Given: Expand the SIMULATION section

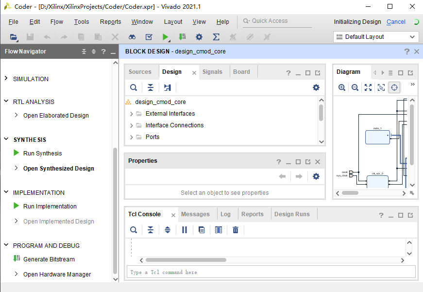Looking at the screenshot, I should pyautogui.click(x=6, y=78).
